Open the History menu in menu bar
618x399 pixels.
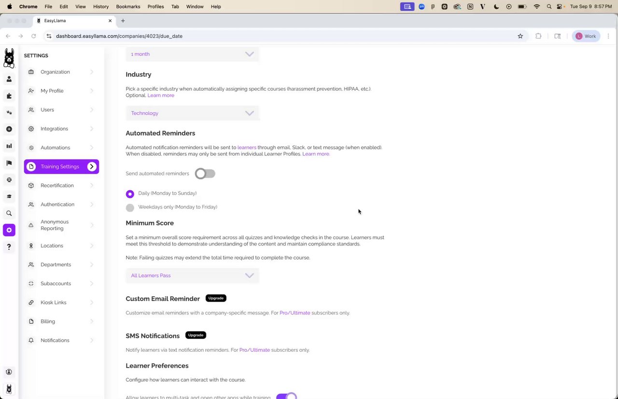[x=101, y=7]
